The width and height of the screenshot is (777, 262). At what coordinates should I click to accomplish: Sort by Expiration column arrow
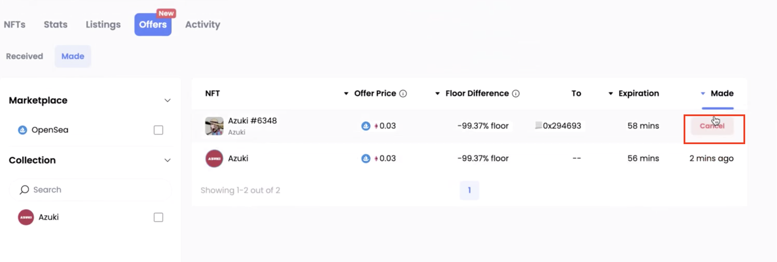pos(611,94)
